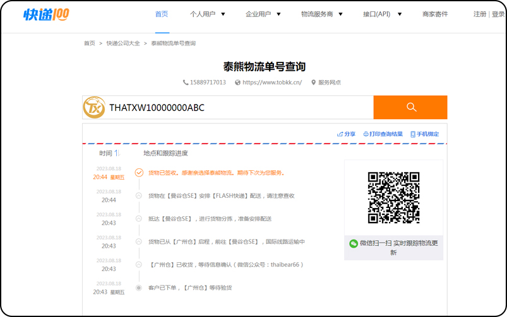This screenshot has width=507, height=317.
Task: Click the 20:43 星期五 bottom timestamp
Action: coord(109,292)
